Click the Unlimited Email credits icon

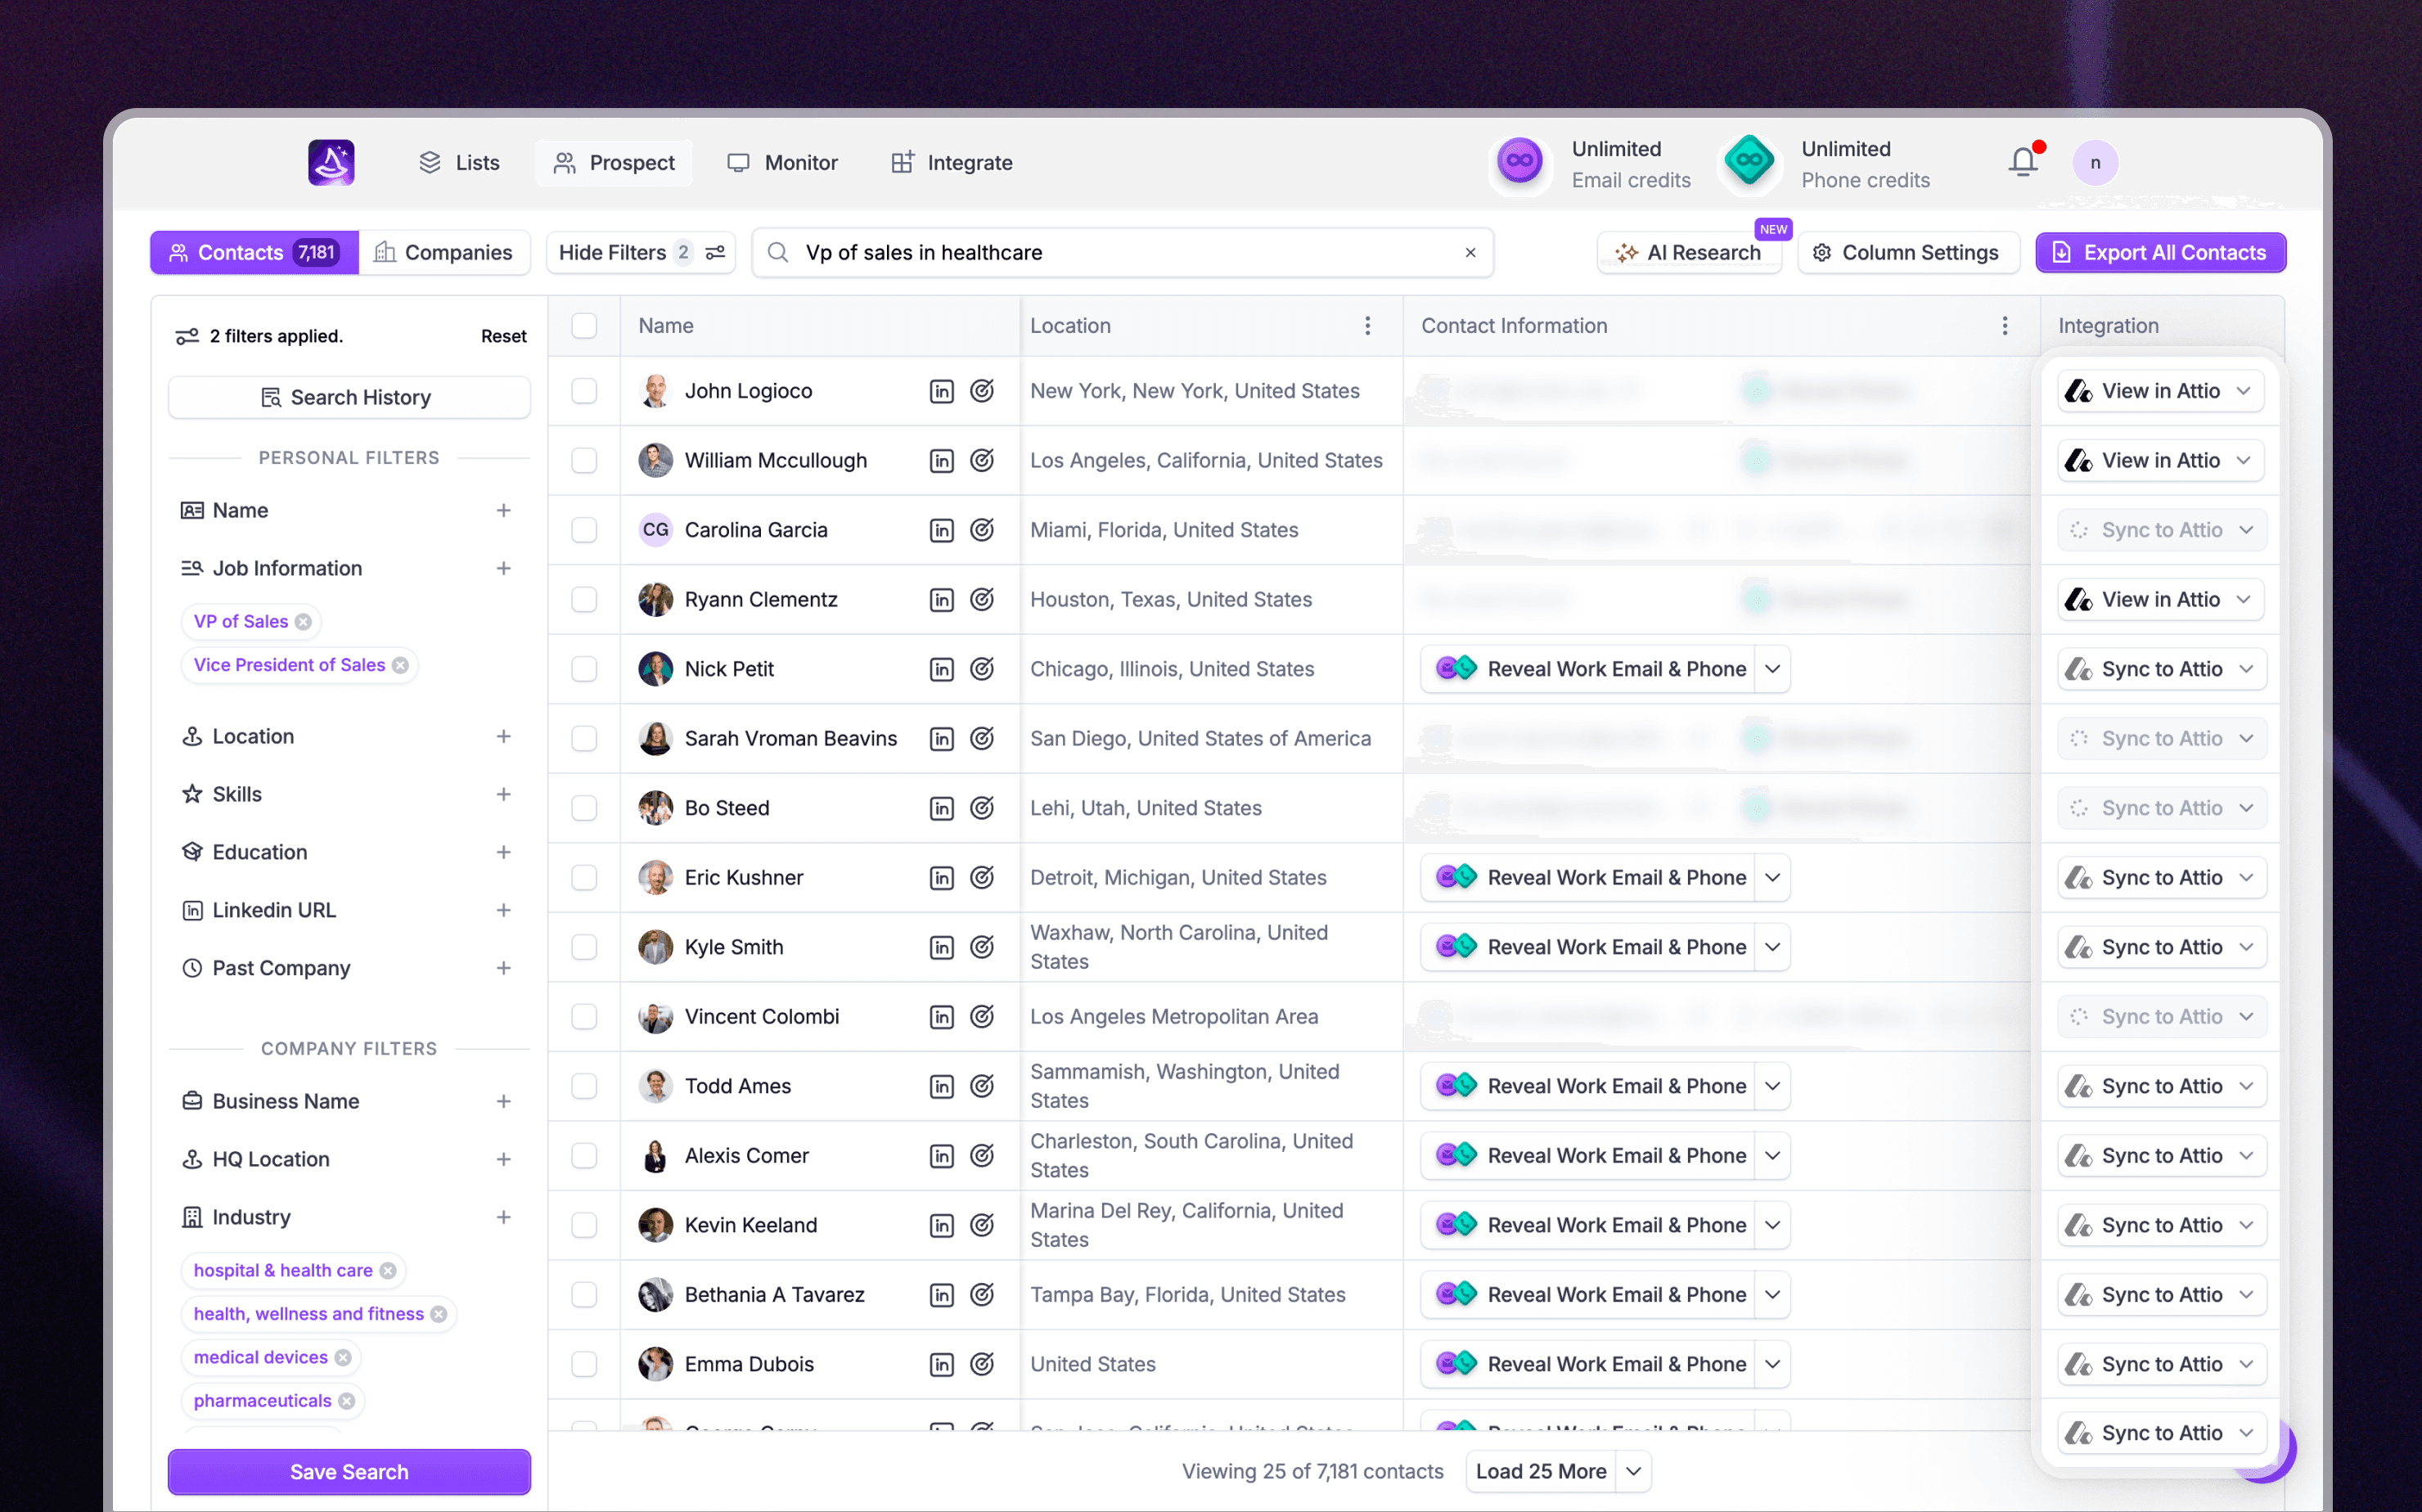(1519, 162)
